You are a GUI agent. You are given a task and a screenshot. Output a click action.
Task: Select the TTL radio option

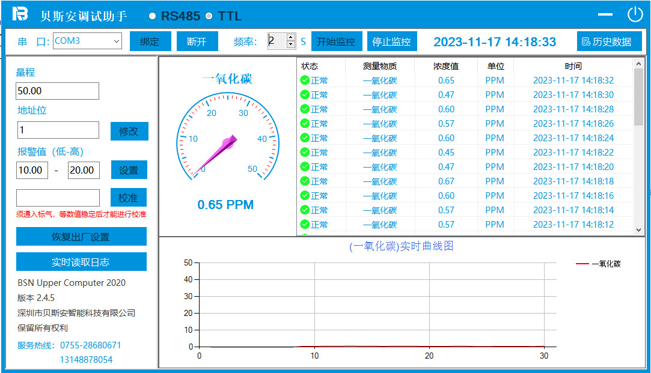click(x=209, y=16)
